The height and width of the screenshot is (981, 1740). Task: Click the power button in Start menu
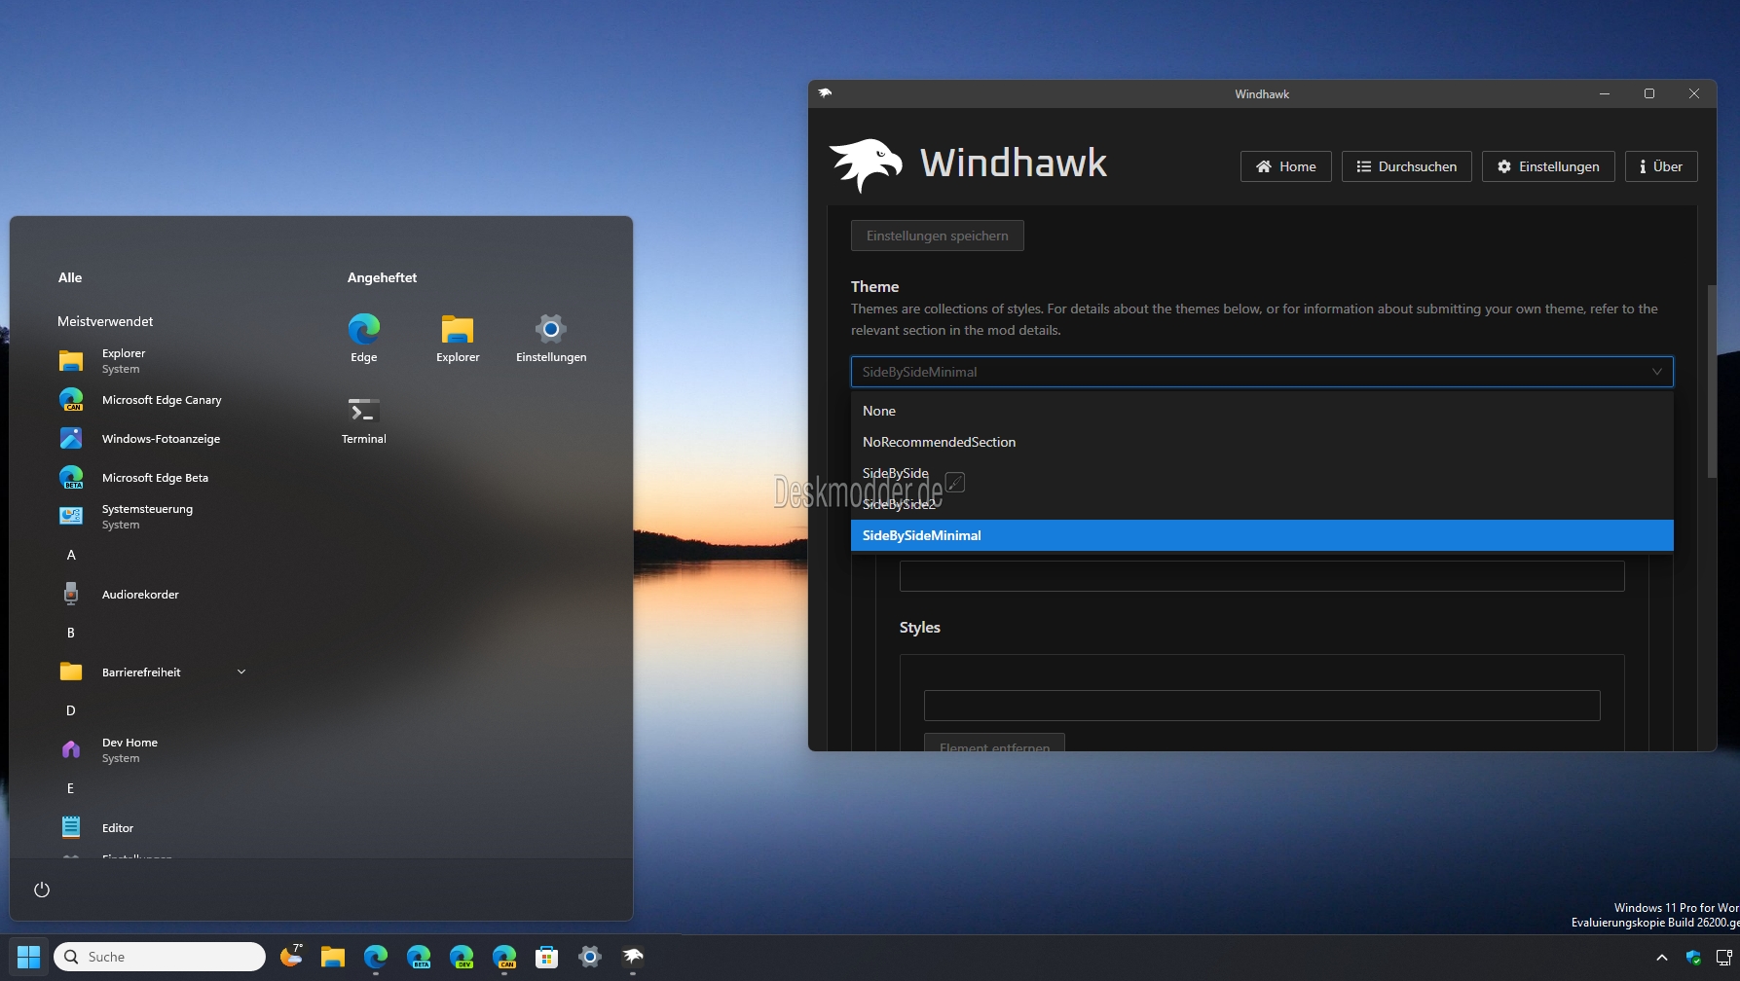click(x=42, y=890)
